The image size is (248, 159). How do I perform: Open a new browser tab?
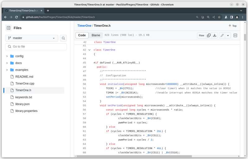(x=48, y=11)
